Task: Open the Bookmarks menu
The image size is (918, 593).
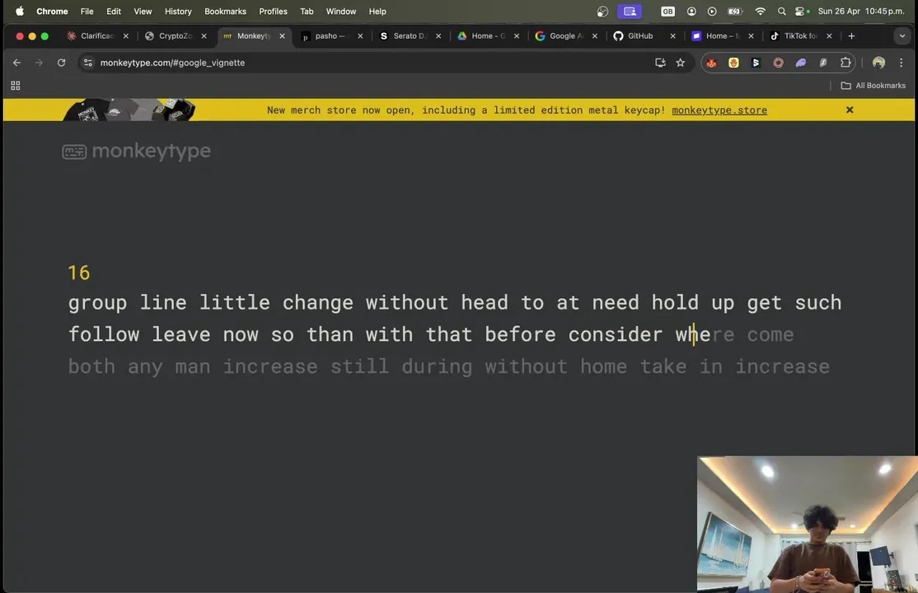Action: (226, 12)
